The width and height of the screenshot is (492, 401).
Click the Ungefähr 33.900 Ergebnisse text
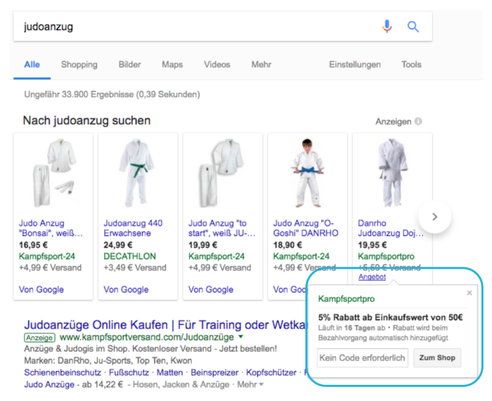click(112, 94)
